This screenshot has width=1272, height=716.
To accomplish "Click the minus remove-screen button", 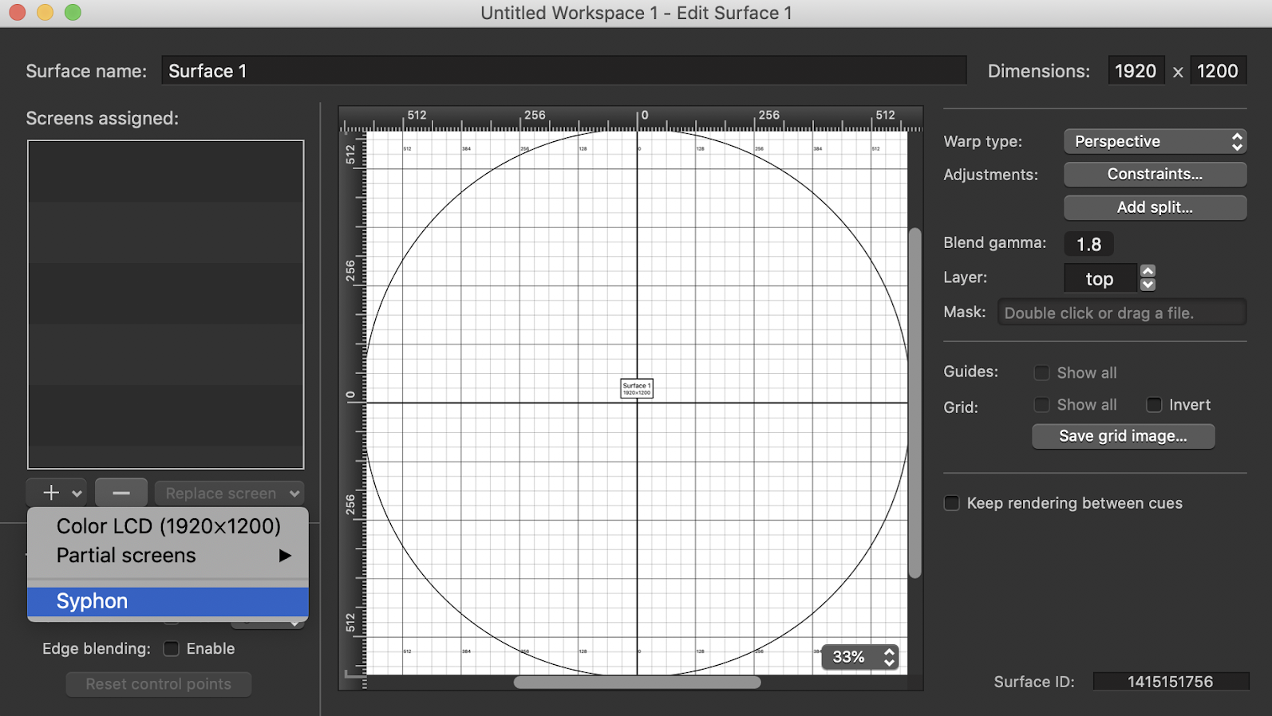I will 121,493.
